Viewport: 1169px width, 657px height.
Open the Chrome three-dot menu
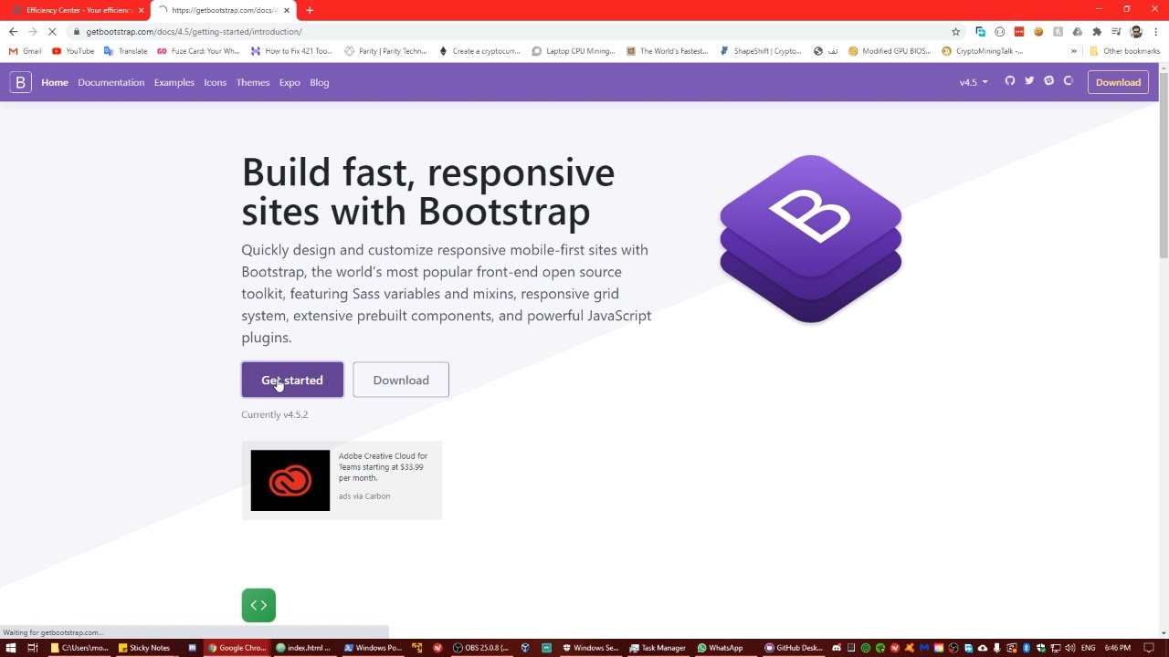pos(1156,31)
